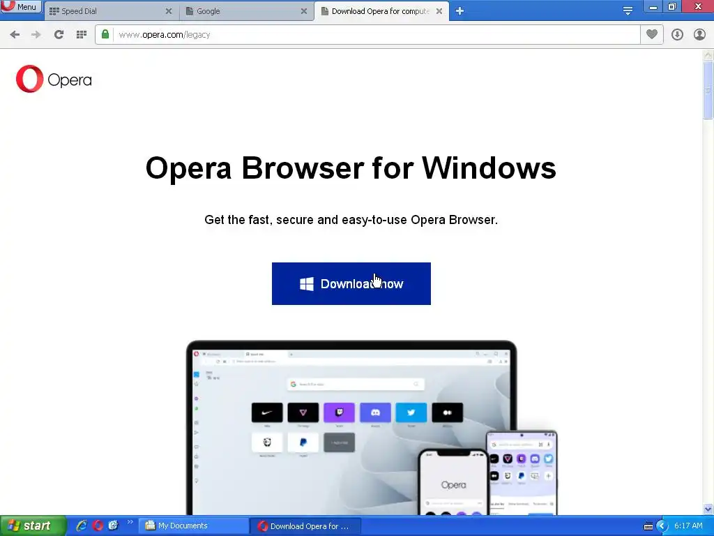Click the Opera logo on the page
This screenshot has height=536, width=714.
click(x=54, y=79)
